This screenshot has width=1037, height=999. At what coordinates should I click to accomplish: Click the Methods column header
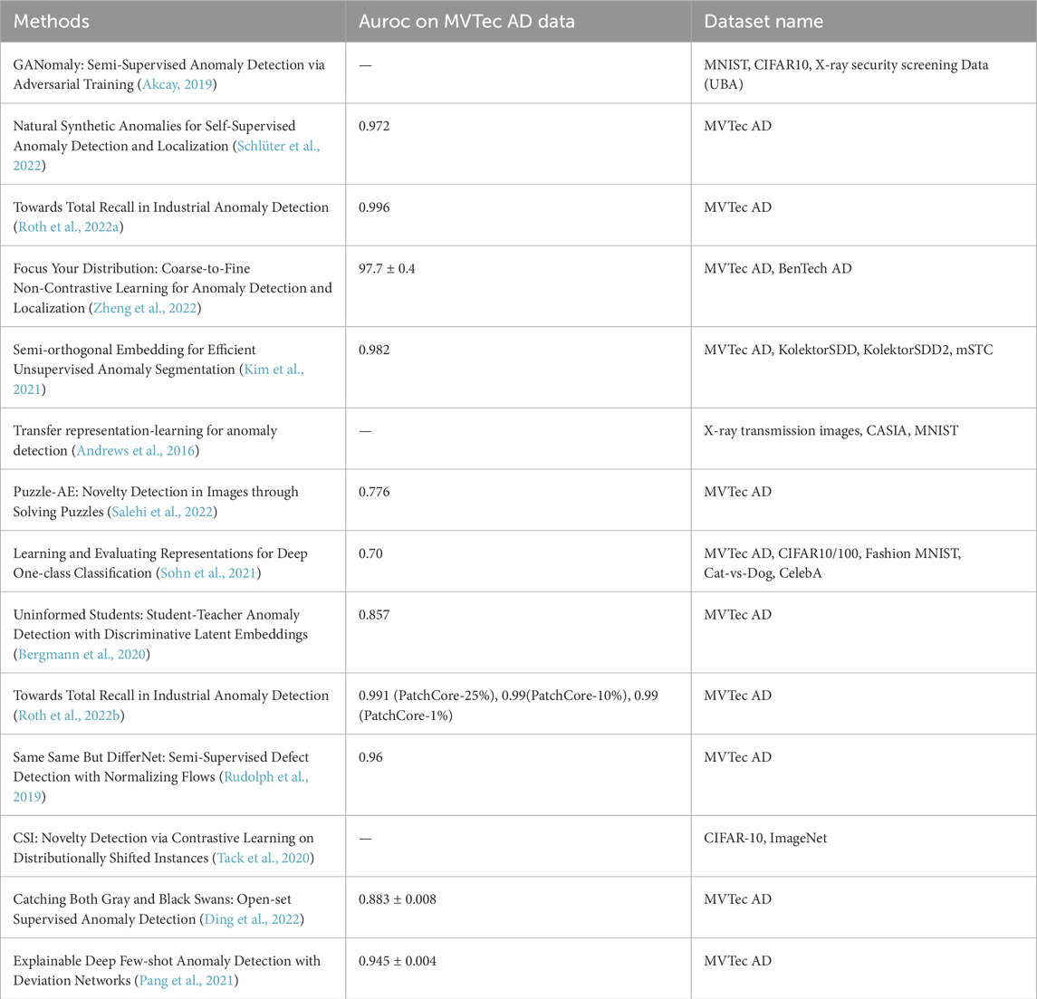coord(51,21)
